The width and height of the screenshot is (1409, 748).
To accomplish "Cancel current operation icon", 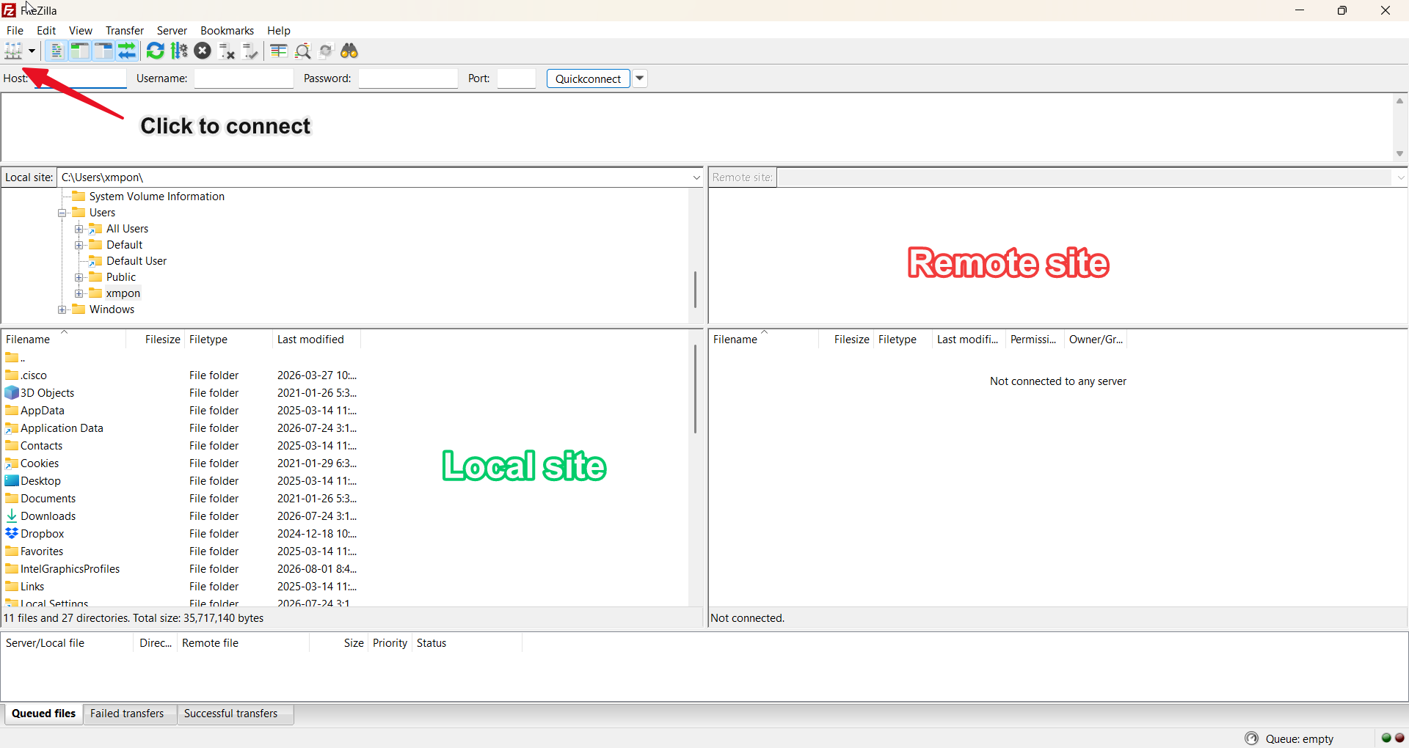I will tap(203, 51).
